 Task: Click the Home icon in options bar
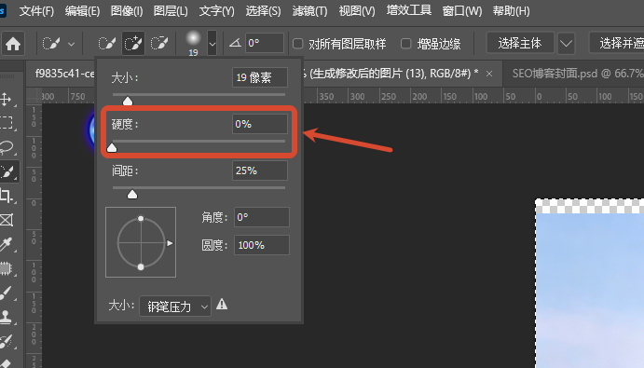point(13,44)
